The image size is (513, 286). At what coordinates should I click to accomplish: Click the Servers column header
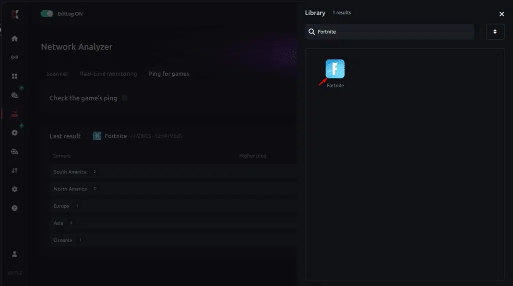(62, 156)
